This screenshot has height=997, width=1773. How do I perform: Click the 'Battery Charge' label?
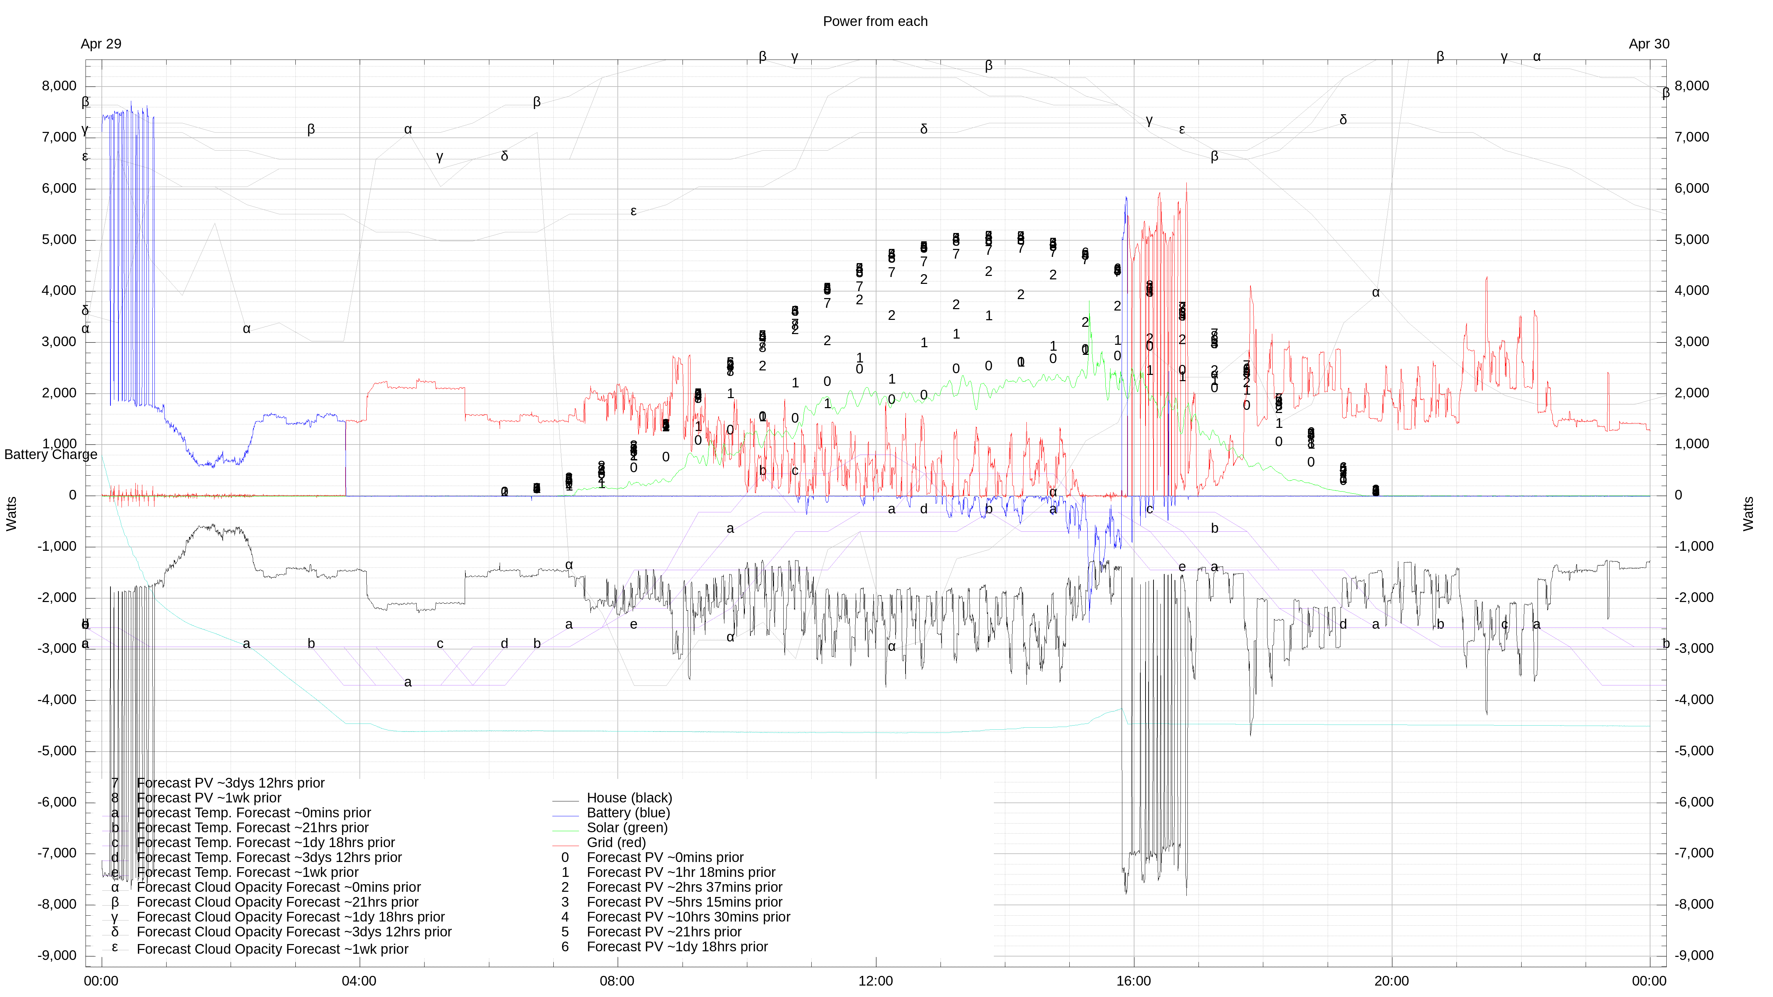point(51,455)
